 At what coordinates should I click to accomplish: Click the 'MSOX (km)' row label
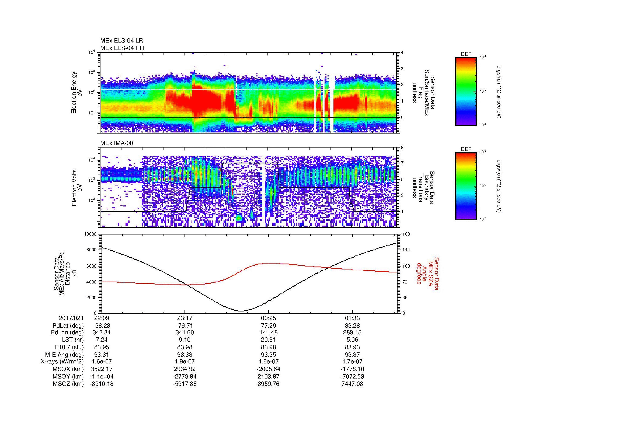68,369
